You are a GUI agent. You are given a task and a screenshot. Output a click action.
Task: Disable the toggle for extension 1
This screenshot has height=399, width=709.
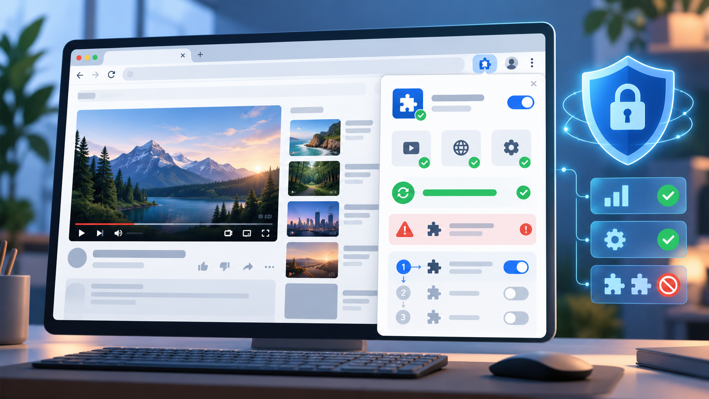pos(516,267)
